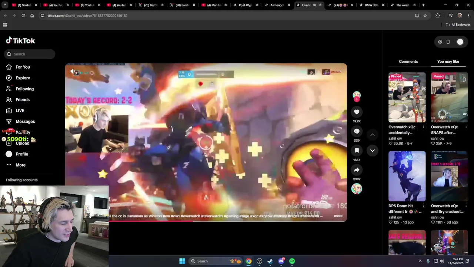
Task: Unmute the video with the speaker icon
Action: point(73,72)
